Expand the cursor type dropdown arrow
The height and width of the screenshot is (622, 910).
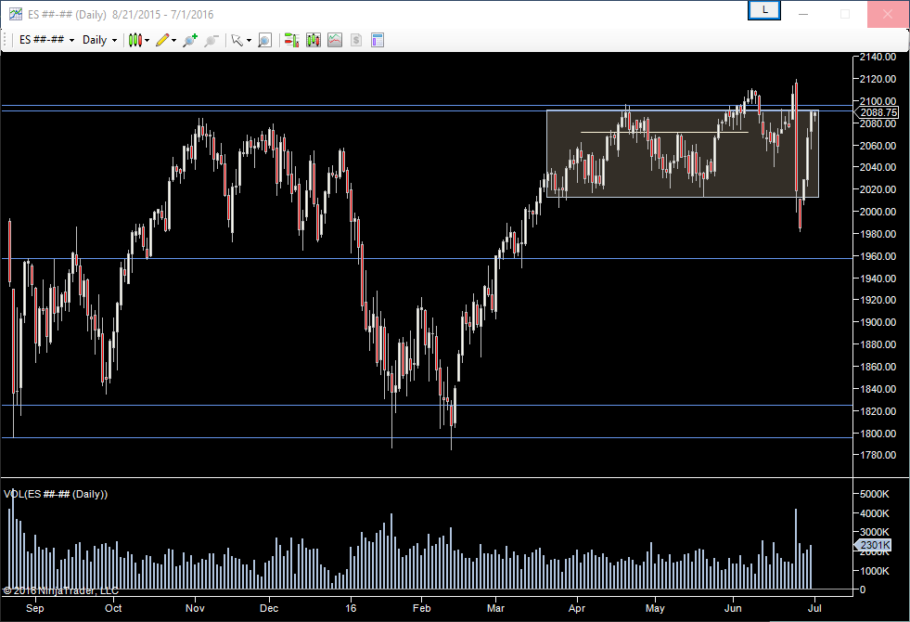[249, 41]
